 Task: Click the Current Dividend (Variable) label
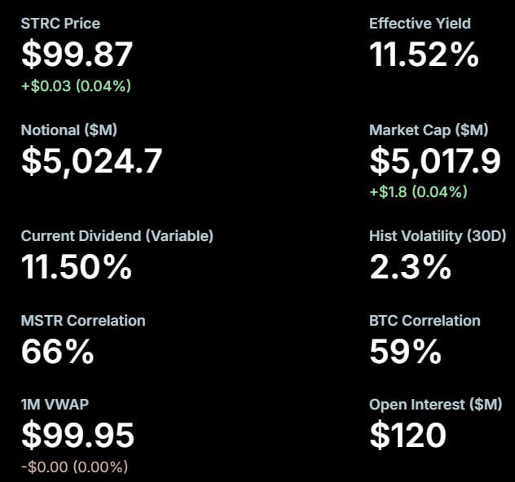pyautogui.click(x=117, y=236)
